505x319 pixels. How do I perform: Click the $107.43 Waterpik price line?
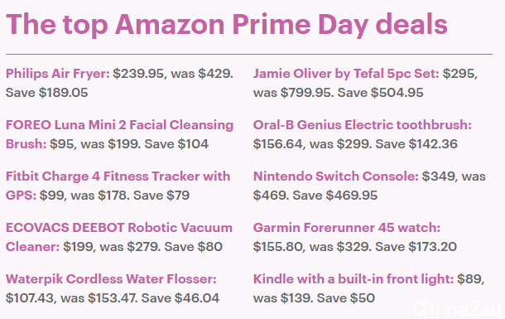pyautogui.click(x=113, y=298)
